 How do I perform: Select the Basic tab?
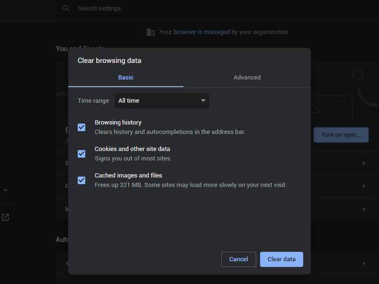point(126,78)
